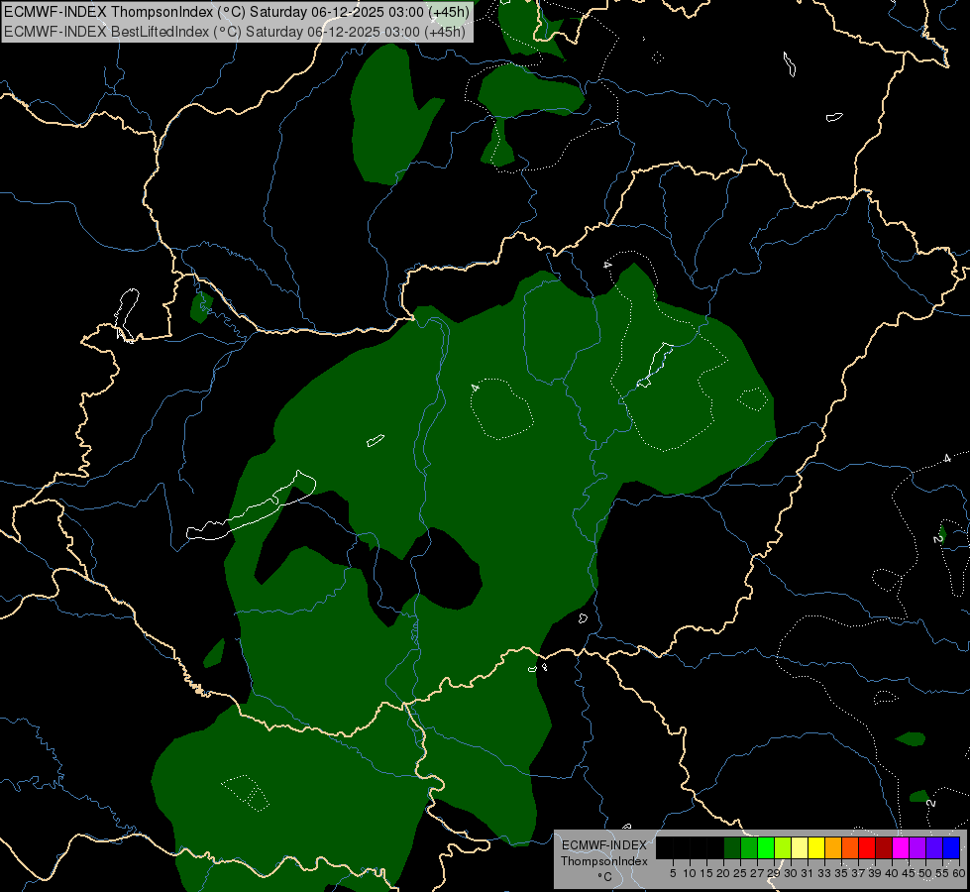Select the bright yellow 31-33 legend swatch
Image resolution: width=970 pixels, height=892 pixels.
click(x=816, y=847)
